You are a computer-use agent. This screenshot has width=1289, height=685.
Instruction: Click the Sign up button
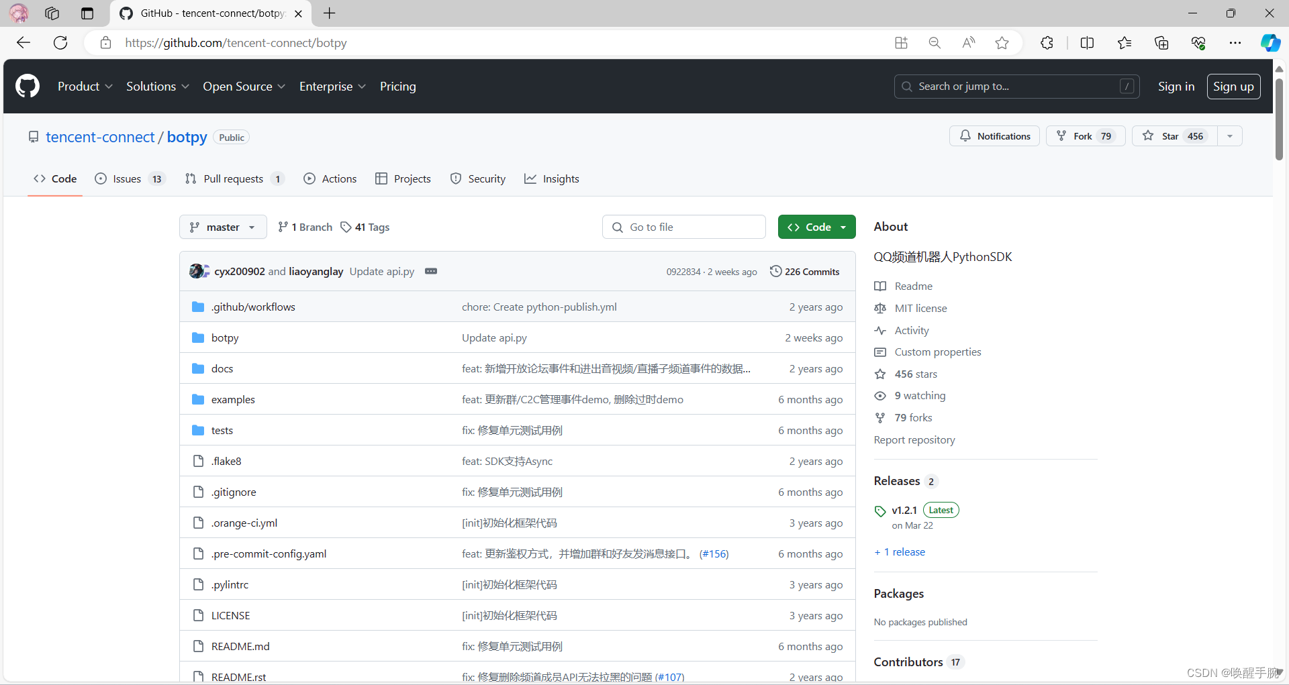[1233, 87]
